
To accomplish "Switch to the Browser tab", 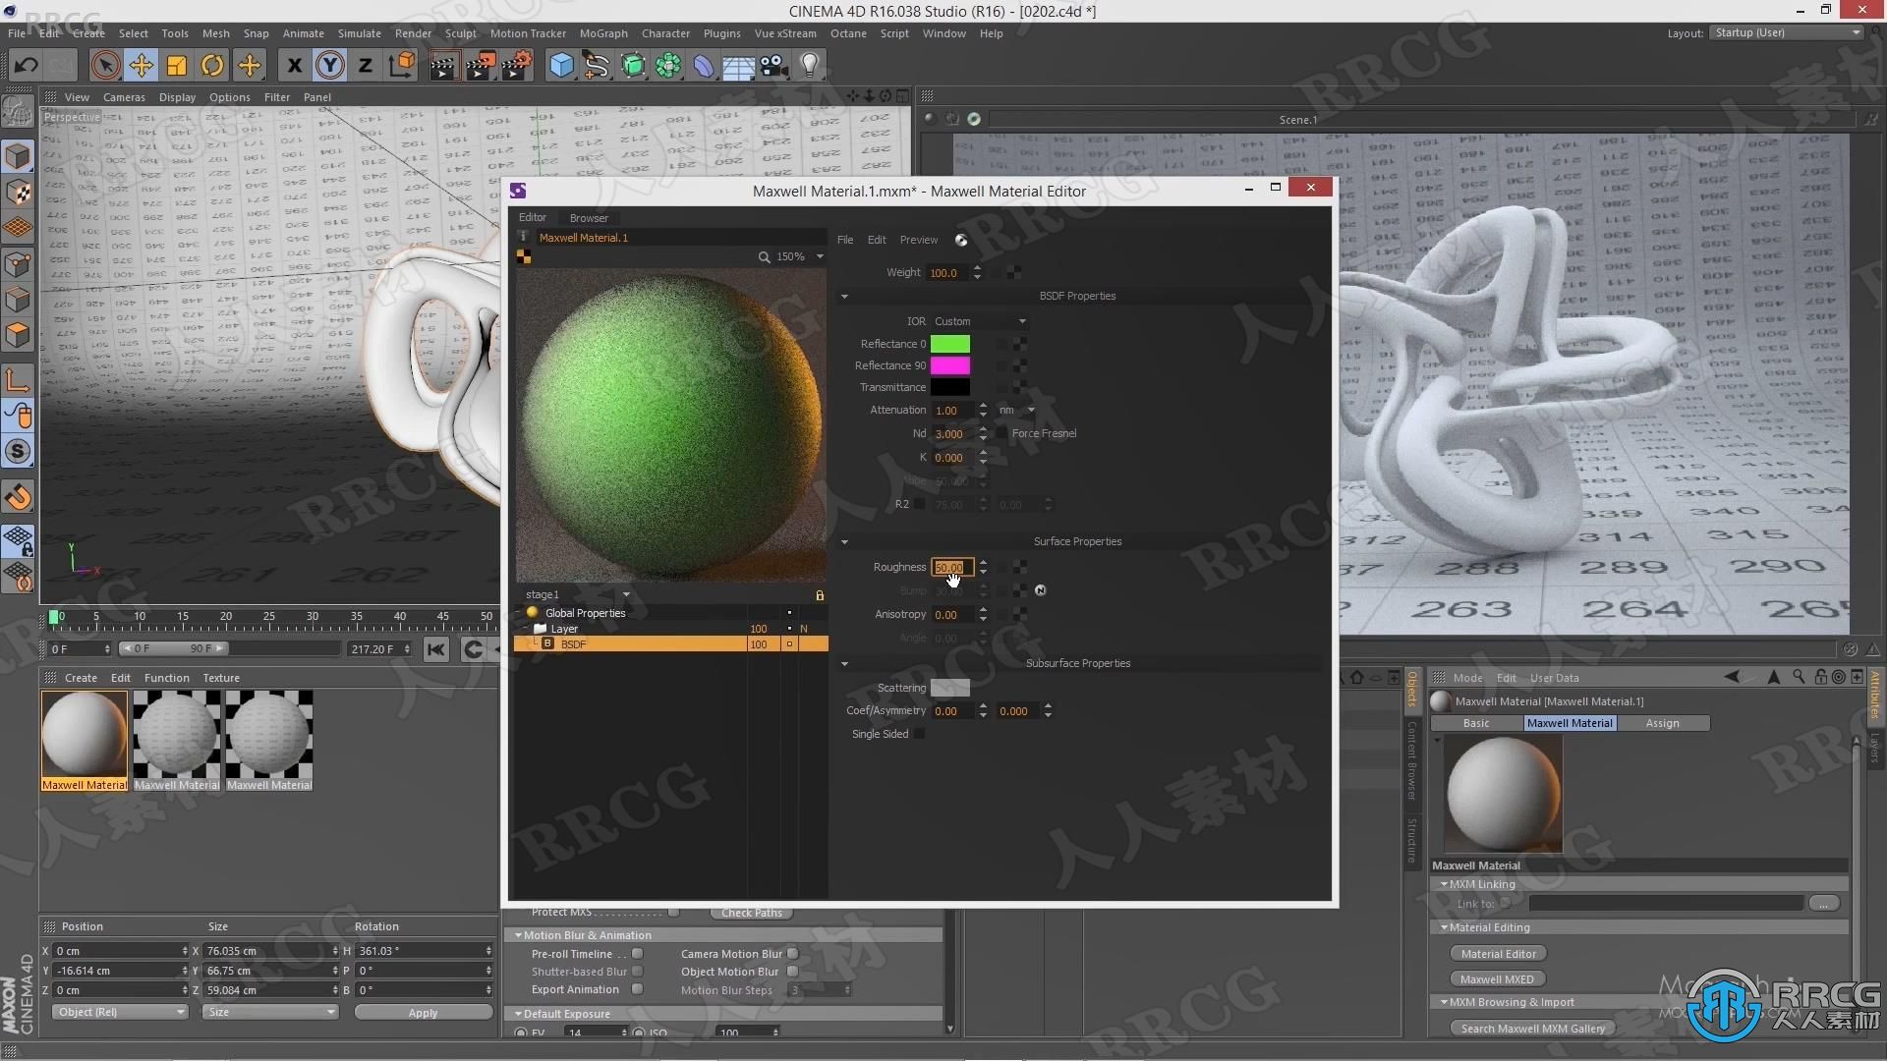I will click(589, 216).
